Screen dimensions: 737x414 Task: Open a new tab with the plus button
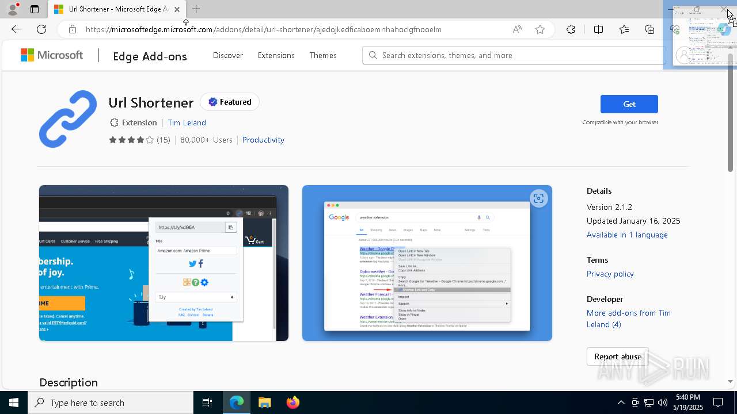coord(196,9)
